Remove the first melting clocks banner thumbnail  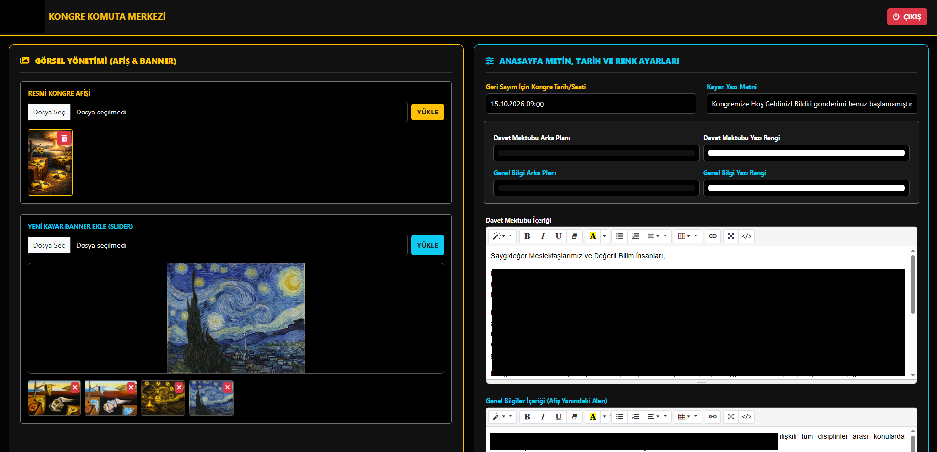pos(75,388)
